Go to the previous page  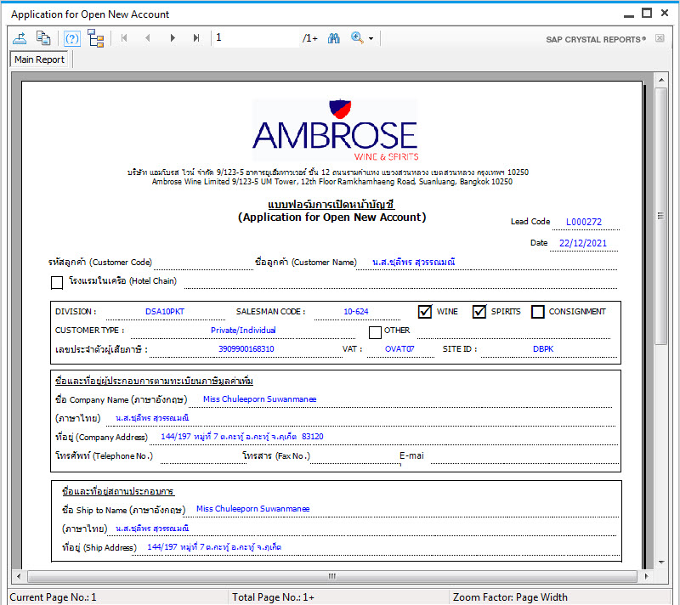click(148, 38)
